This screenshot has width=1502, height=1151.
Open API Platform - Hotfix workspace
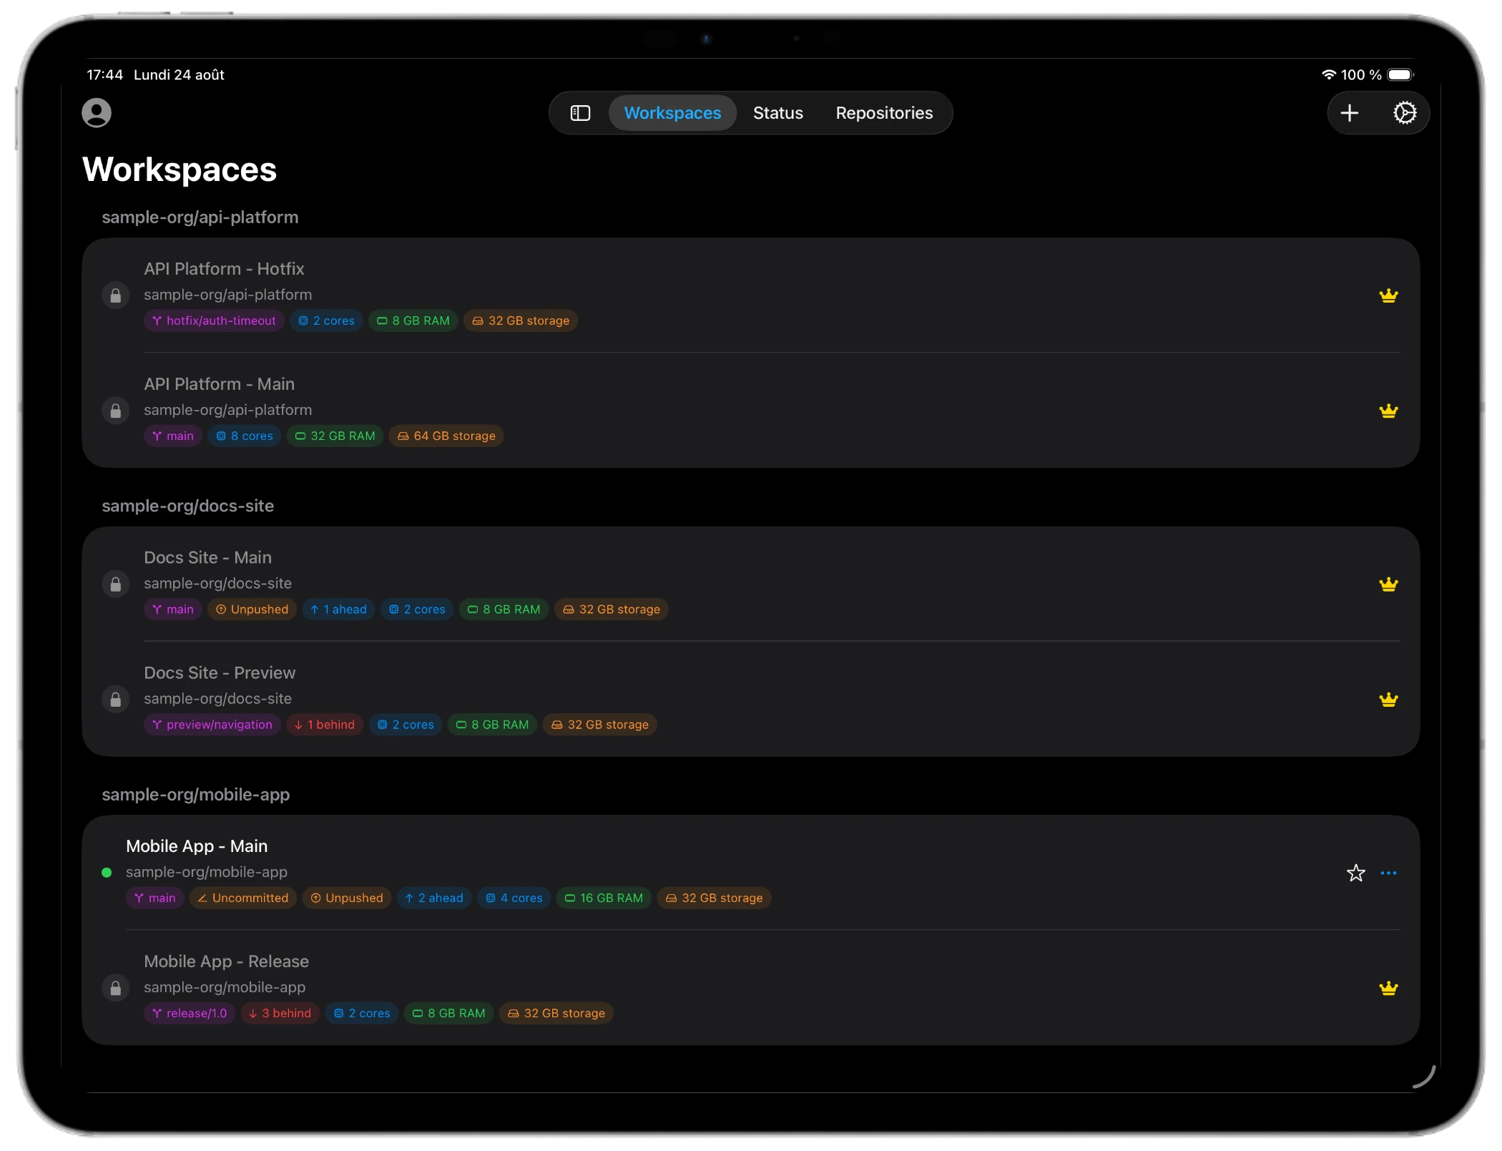pyautogui.click(x=750, y=295)
